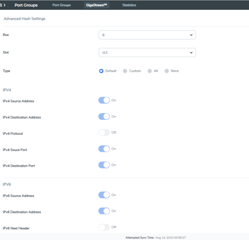Select the All type radio option

[150, 71]
